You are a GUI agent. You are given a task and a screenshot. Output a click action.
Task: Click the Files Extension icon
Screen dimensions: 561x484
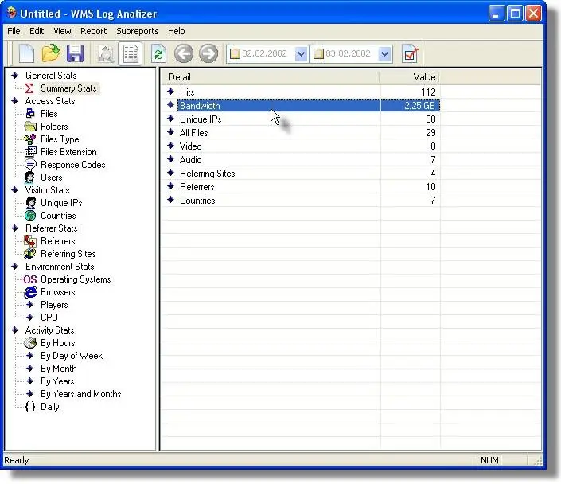(x=30, y=152)
